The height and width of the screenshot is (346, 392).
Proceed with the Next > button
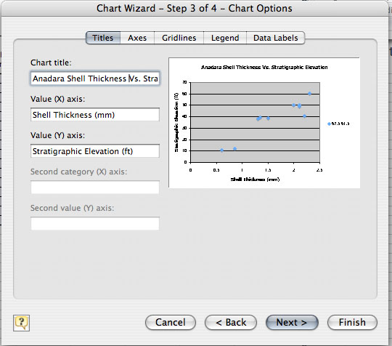click(292, 323)
